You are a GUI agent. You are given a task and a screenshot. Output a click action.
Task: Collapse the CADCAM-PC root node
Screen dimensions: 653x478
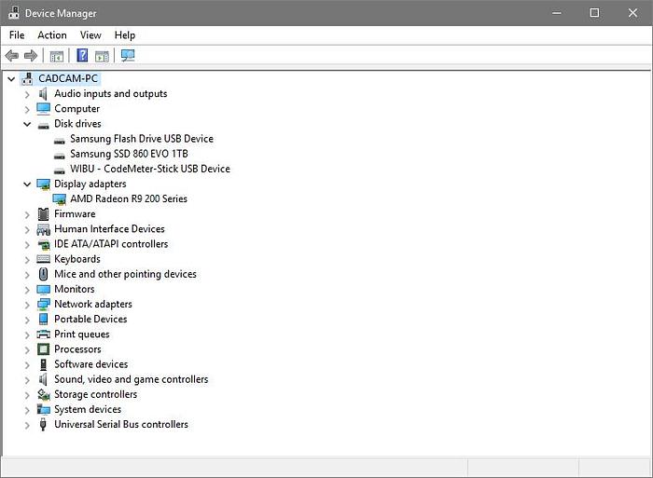tap(11, 79)
